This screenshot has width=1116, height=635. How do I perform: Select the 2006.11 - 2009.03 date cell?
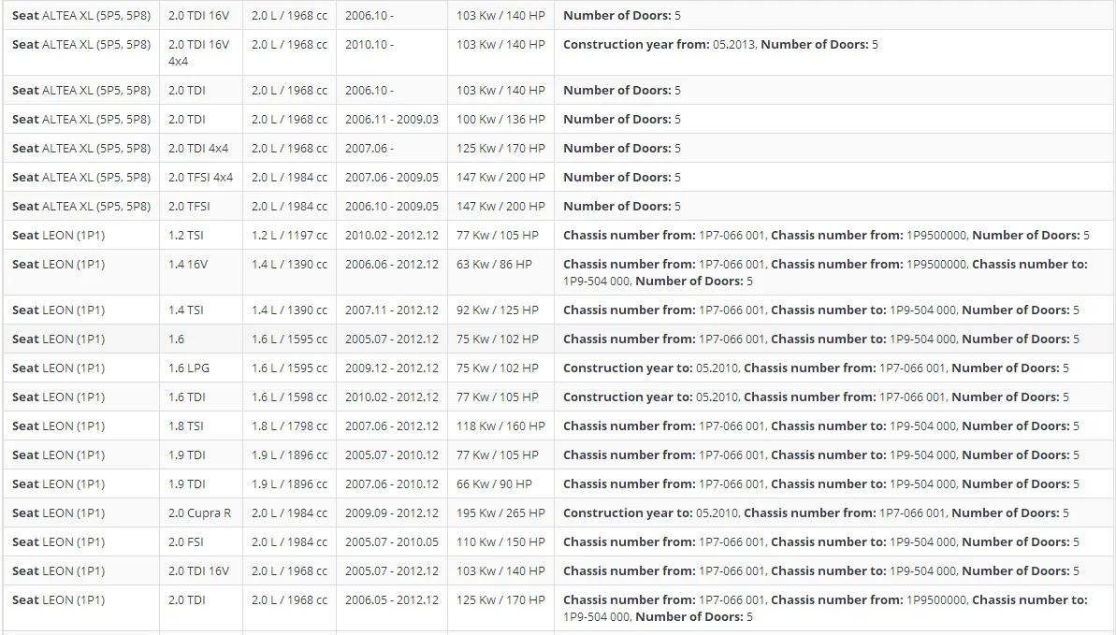coord(391,119)
